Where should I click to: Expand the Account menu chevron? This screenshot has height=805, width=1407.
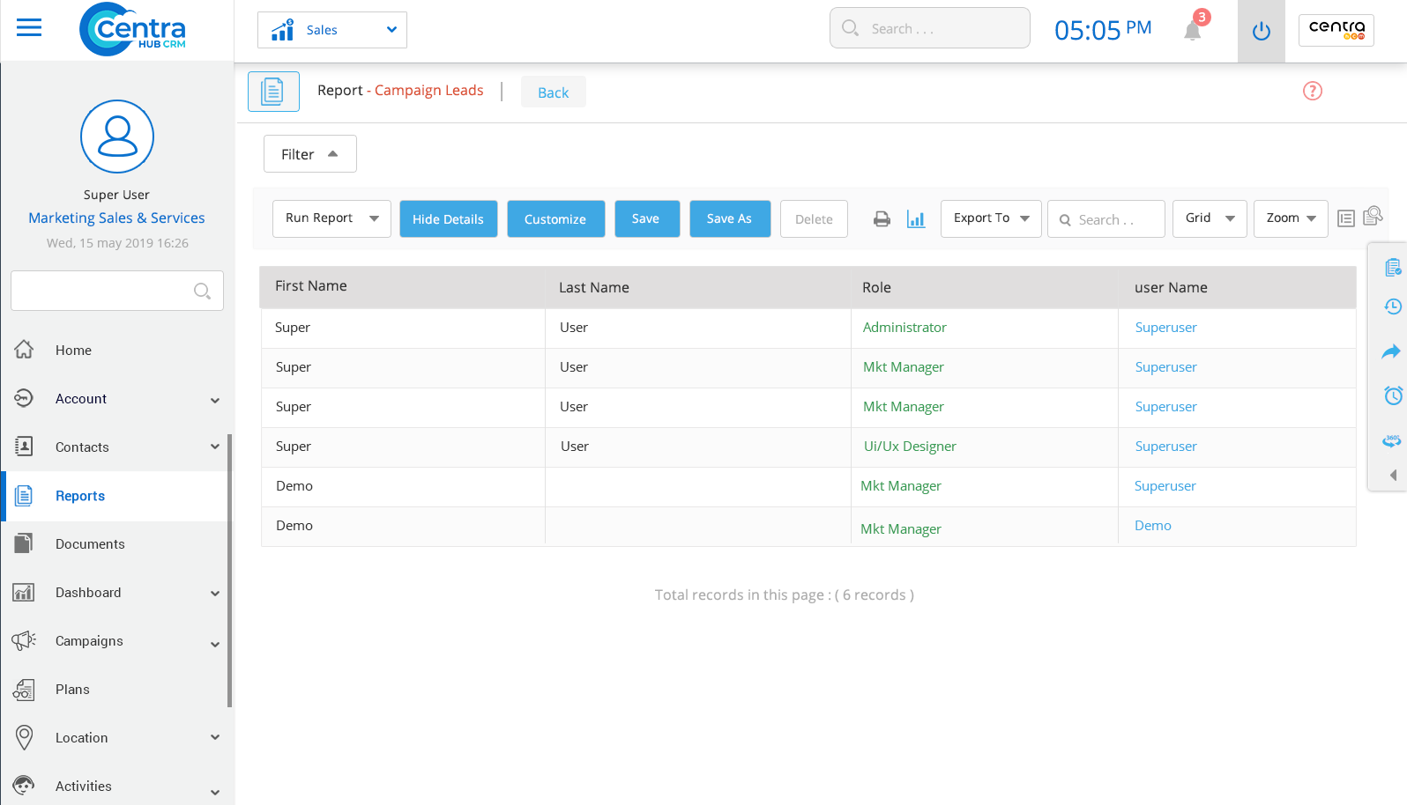(x=215, y=400)
